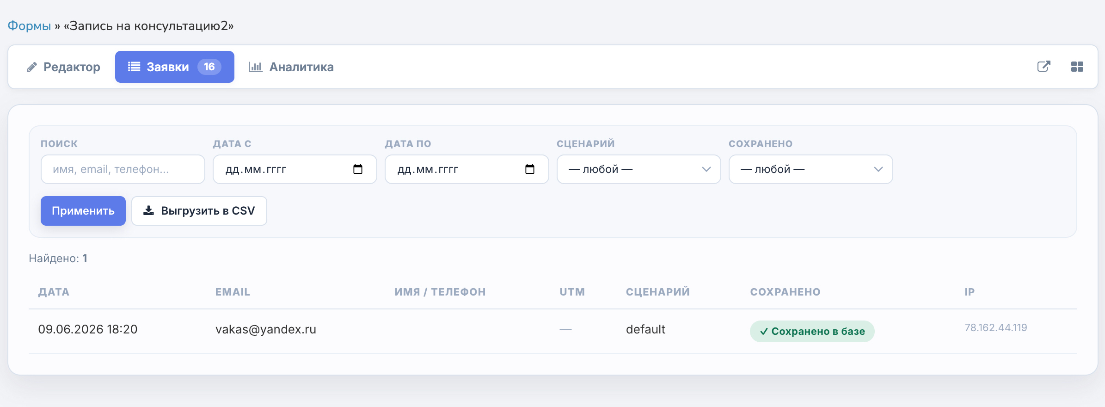This screenshot has height=407, width=1105.
Task: Switch to the Аналитика tab
Action: tap(291, 67)
